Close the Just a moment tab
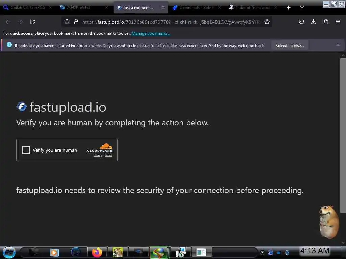This screenshot has height=259, width=346. 163,7
